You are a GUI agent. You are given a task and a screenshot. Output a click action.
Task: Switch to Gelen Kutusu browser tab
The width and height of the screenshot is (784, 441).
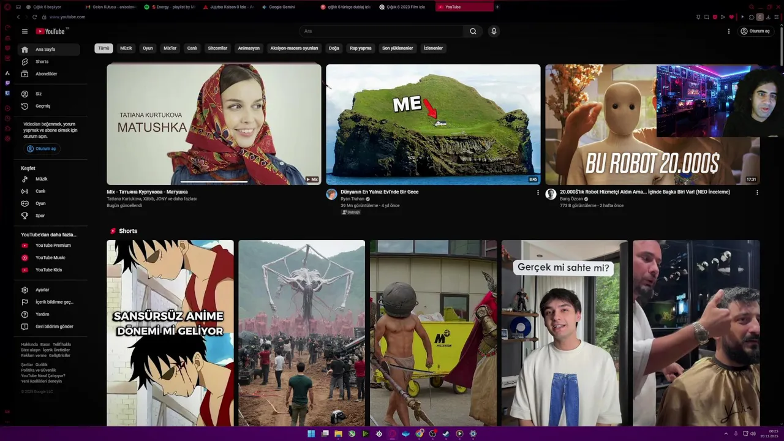point(110,7)
